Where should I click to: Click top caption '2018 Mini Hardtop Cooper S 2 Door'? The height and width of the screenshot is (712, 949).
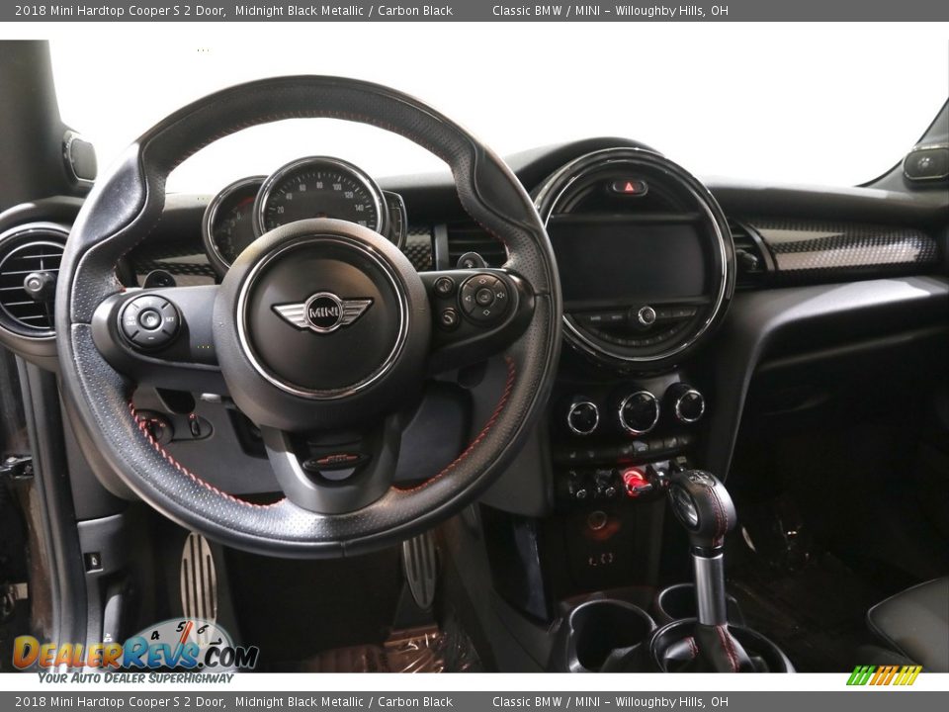[x=121, y=10]
